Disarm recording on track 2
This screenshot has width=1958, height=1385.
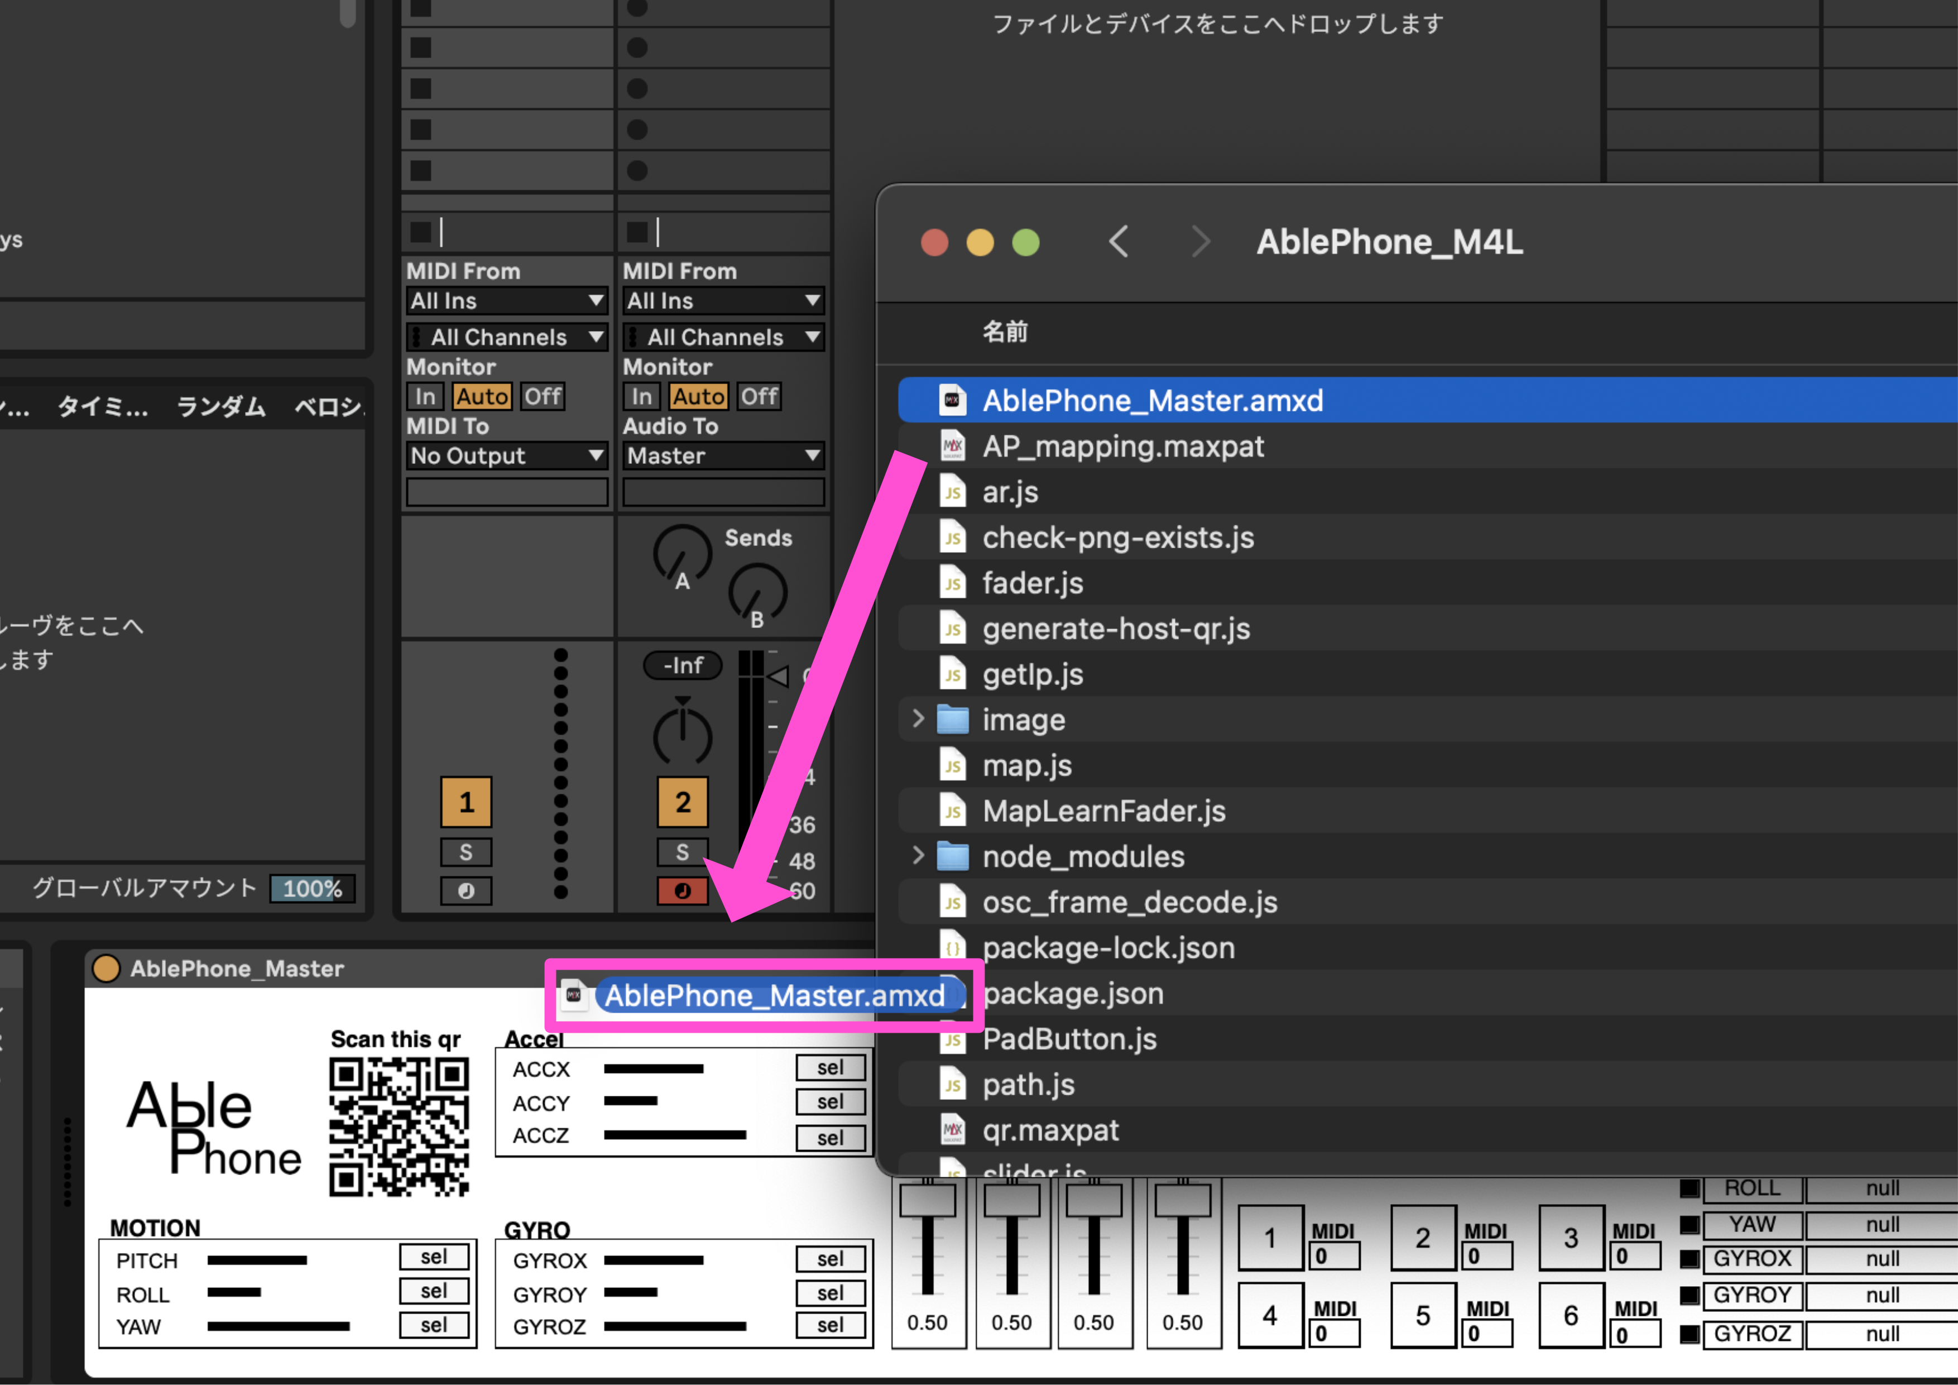click(x=682, y=890)
